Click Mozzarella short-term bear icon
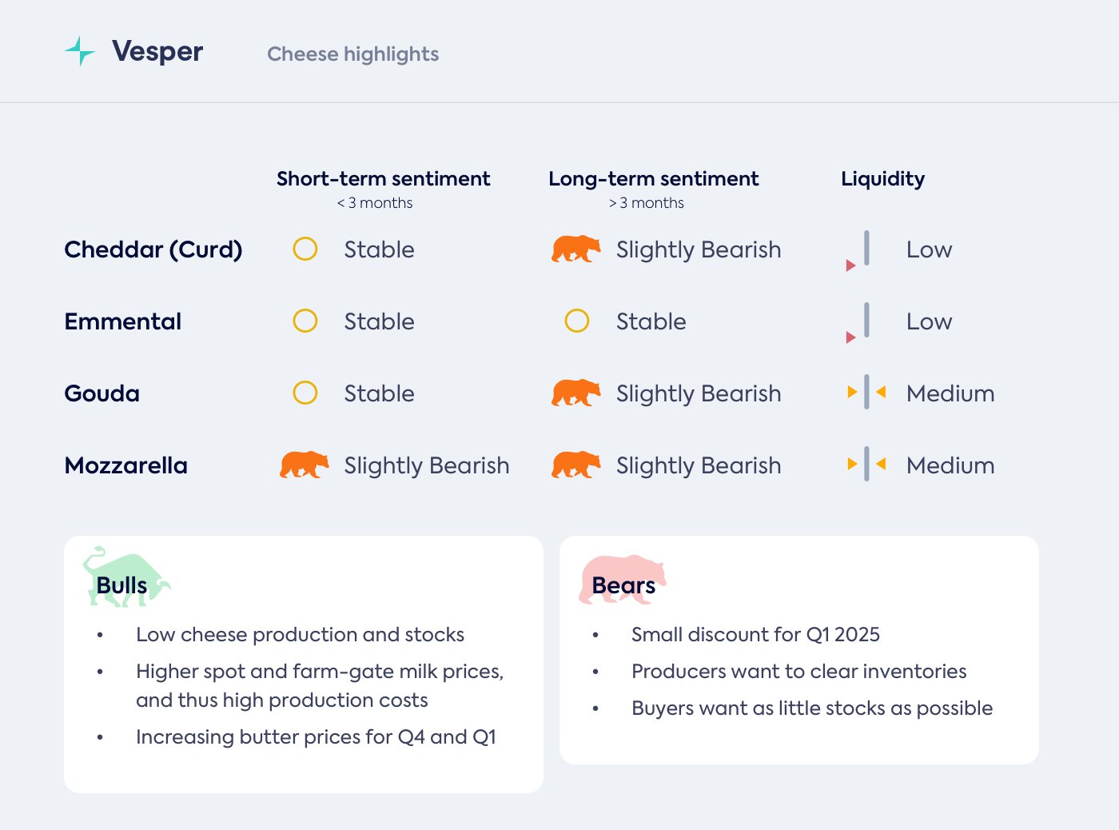1119x830 pixels. click(304, 465)
